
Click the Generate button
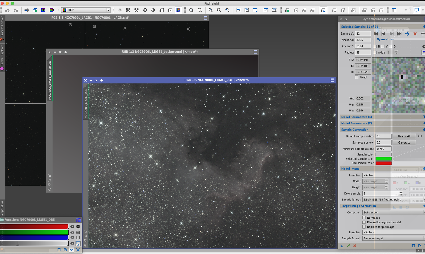pyautogui.click(x=404, y=143)
